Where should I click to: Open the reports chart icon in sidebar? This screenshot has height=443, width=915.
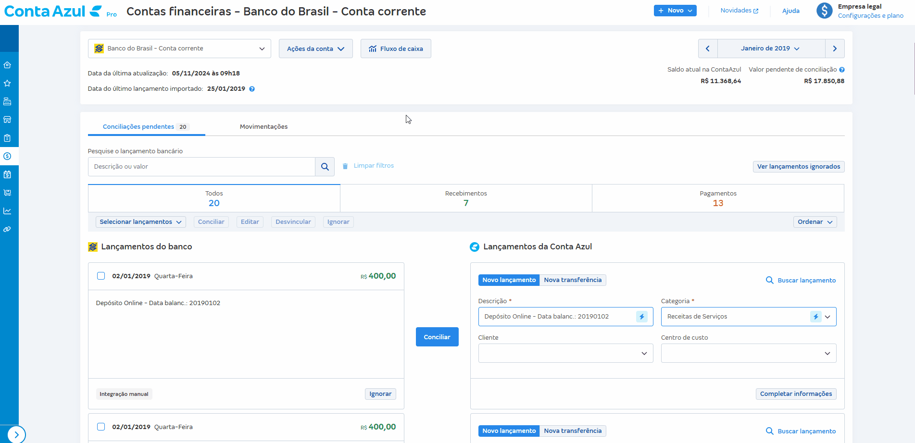7,210
